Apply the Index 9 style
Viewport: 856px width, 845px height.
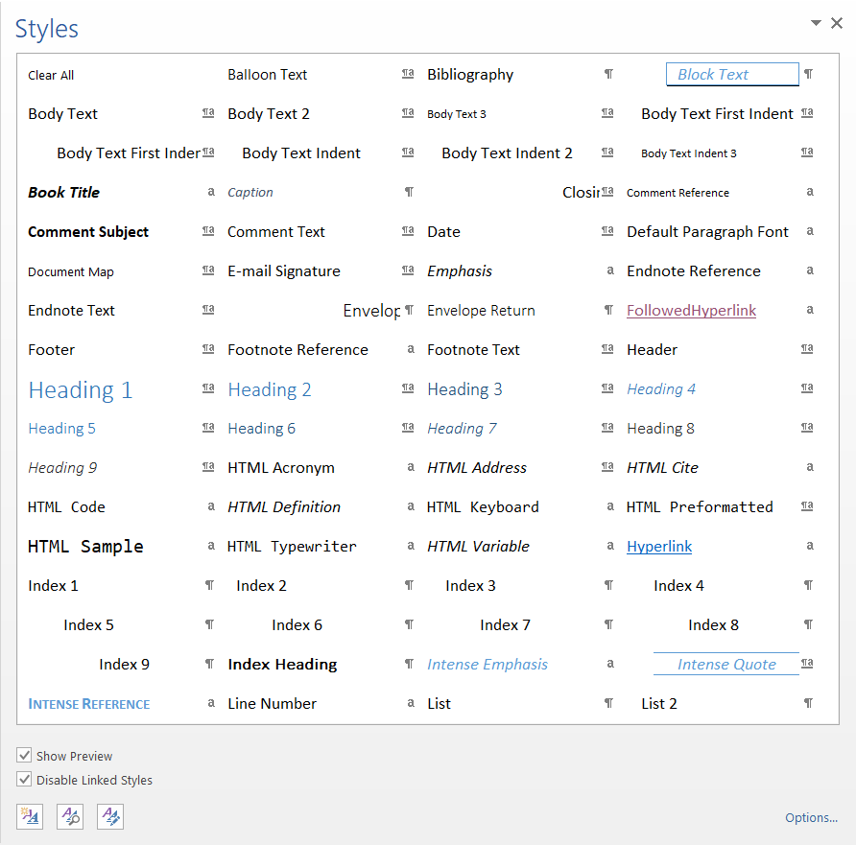pyautogui.click(x=124, y=664)
